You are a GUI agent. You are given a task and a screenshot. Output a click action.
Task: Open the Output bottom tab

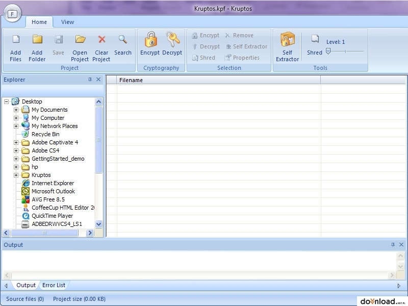pos(26,285)
